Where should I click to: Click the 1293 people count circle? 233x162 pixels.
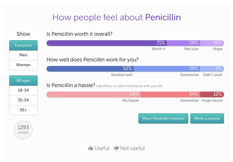tap(23, 130)
